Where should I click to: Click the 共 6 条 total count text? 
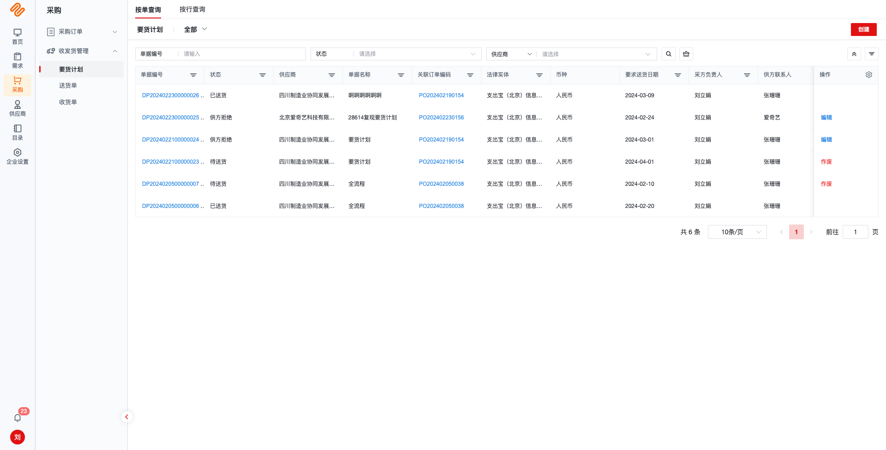tap(690, 232)
